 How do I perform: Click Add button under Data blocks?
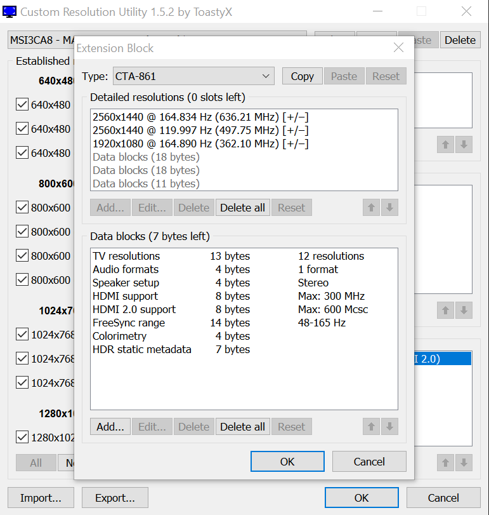tap(110, 427)
